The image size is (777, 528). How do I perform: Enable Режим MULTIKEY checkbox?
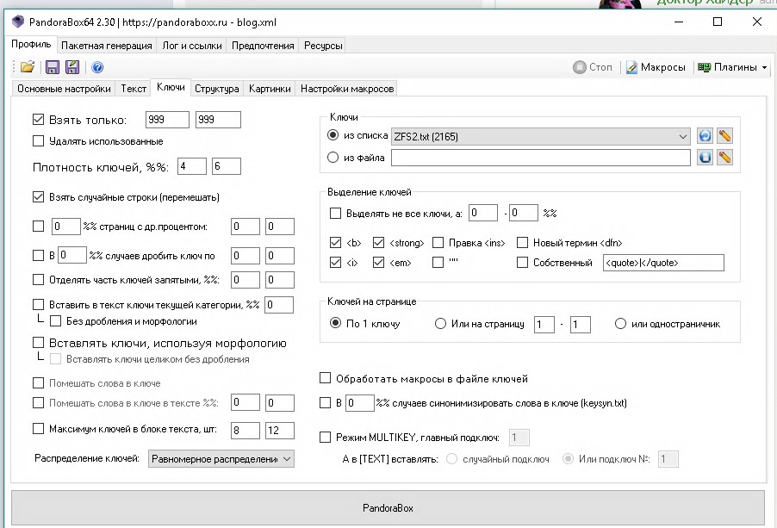(x=325, y=437)
